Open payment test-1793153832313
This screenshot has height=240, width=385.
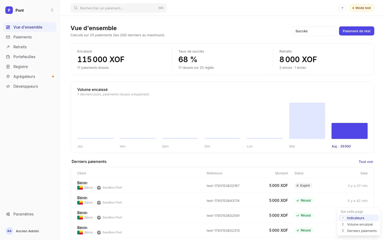coord(222,230)
